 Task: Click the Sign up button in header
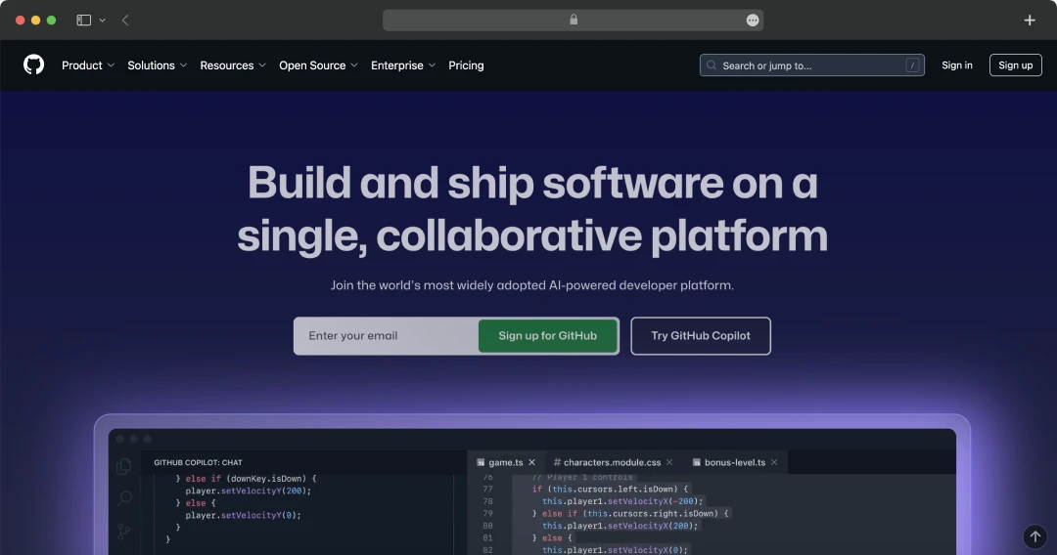1015,65
